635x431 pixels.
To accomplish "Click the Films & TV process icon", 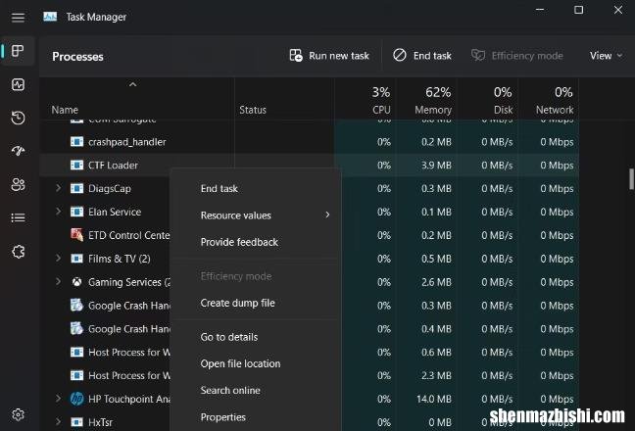I will (76, 259).
